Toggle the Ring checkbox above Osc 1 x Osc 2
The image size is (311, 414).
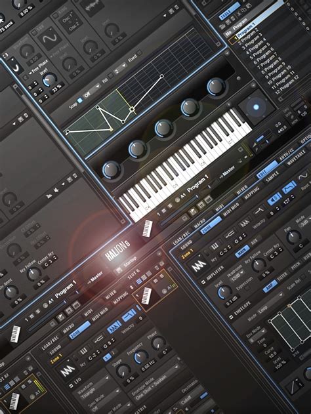[55, 16]
